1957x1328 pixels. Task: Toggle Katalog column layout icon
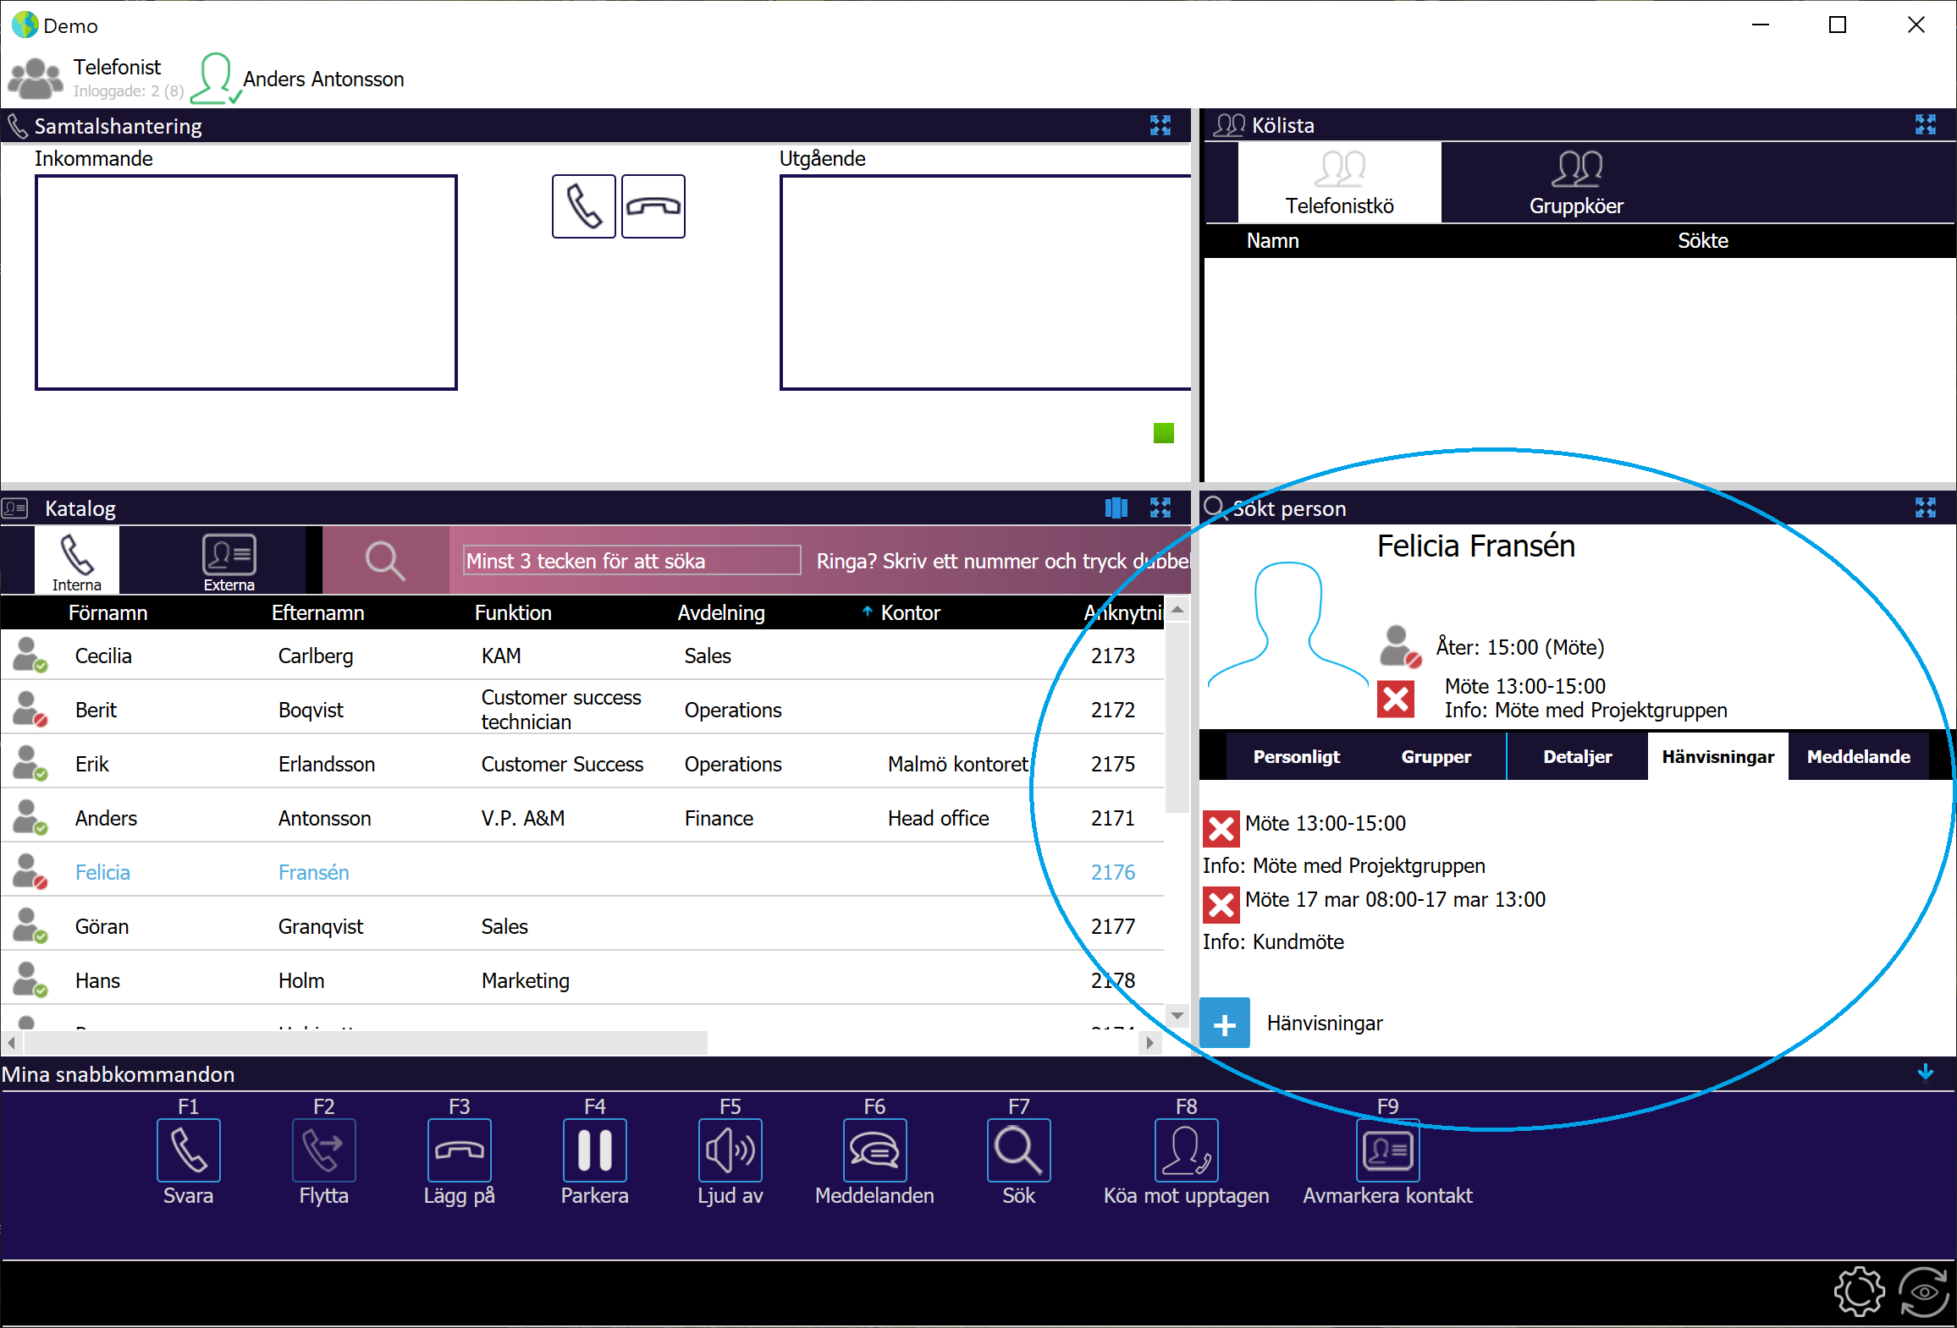(x=1116, y=508)
